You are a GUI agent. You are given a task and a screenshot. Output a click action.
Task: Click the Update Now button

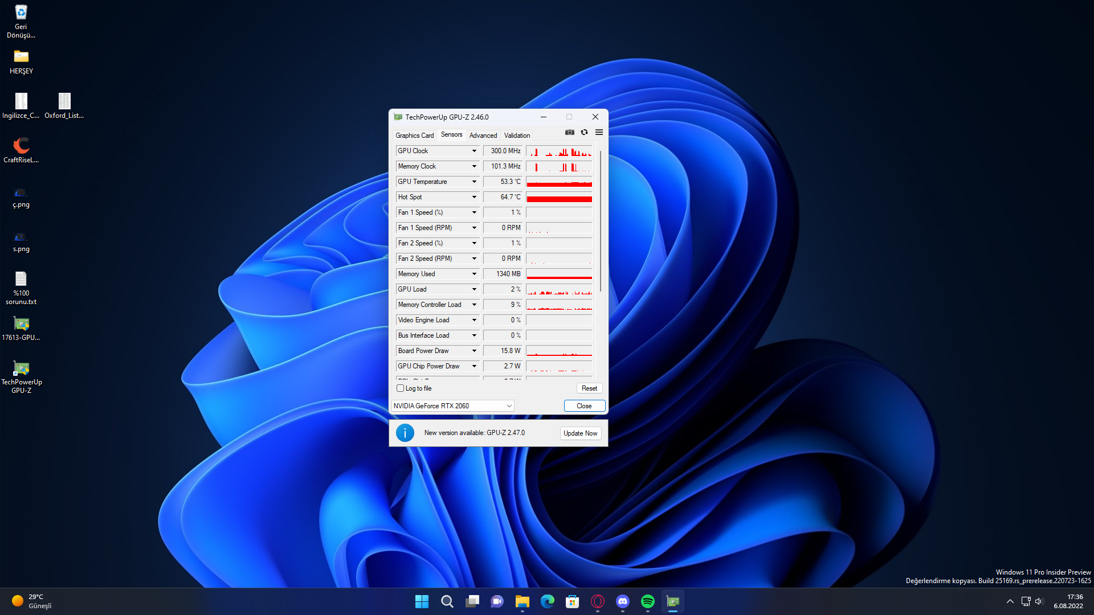580,433
